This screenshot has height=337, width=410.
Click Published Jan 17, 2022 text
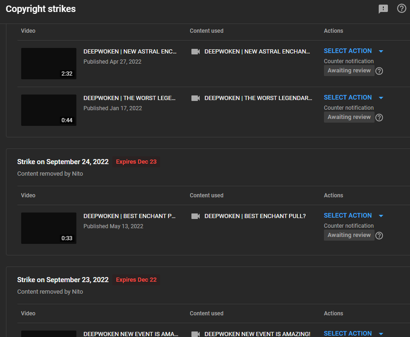tap(113, 108)
